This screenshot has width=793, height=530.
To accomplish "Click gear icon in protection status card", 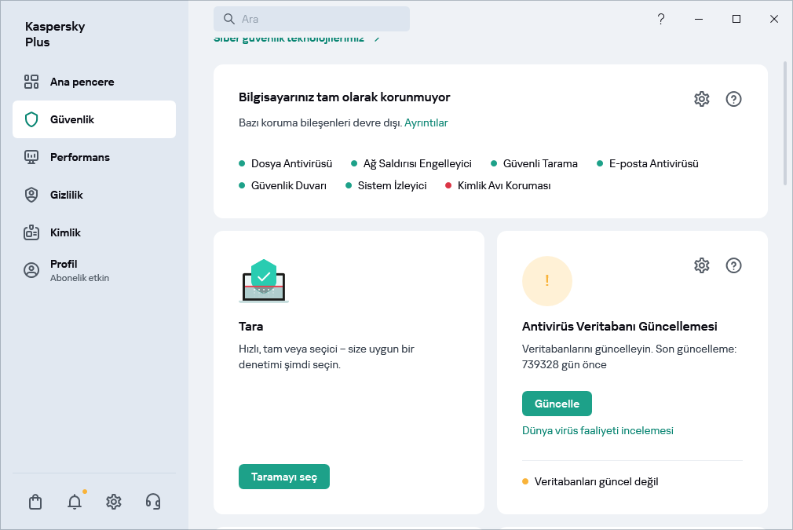I will pyautogui.click(x=701, y=99).
